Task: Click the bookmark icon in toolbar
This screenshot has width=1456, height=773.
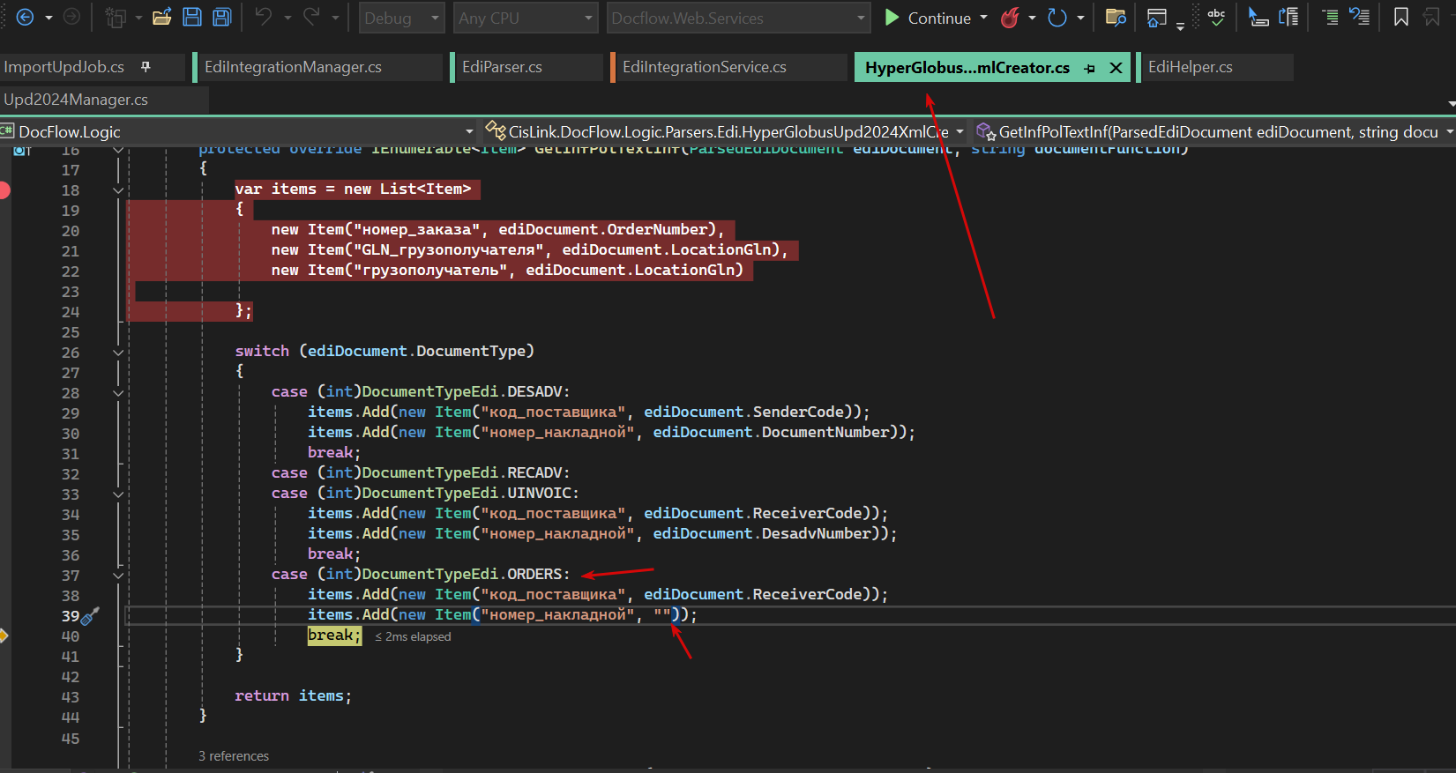Action: click(x=1400, y=17)
